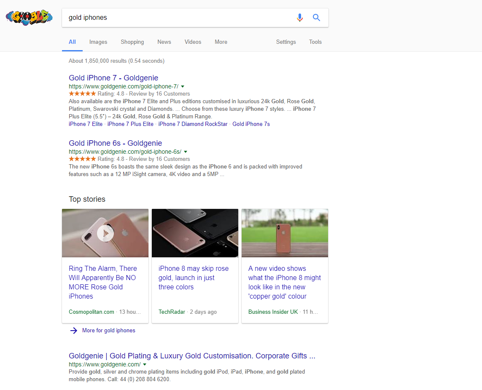The image size is (482, 390).
Task: Open the Tools options
Action: tap(315, 42)
